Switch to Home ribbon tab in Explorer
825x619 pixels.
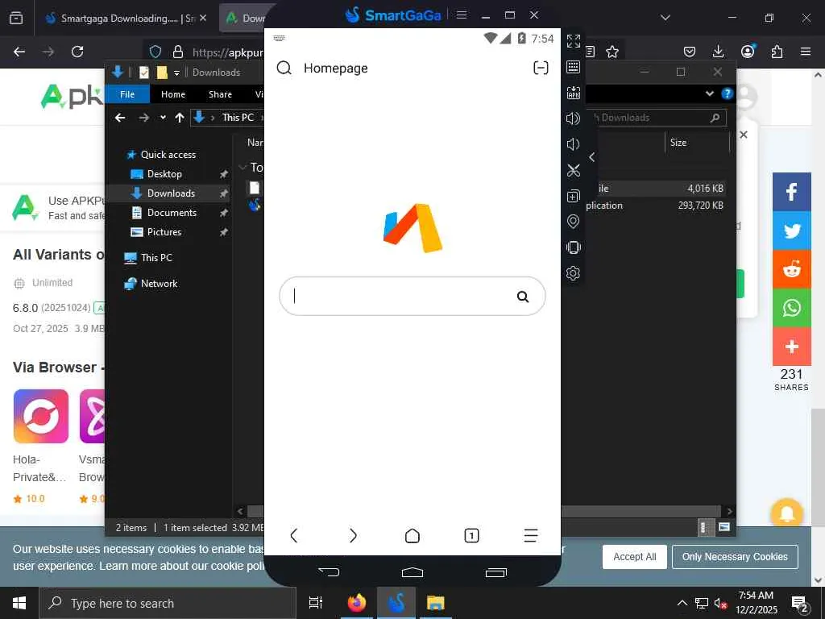tap(173, 94)
